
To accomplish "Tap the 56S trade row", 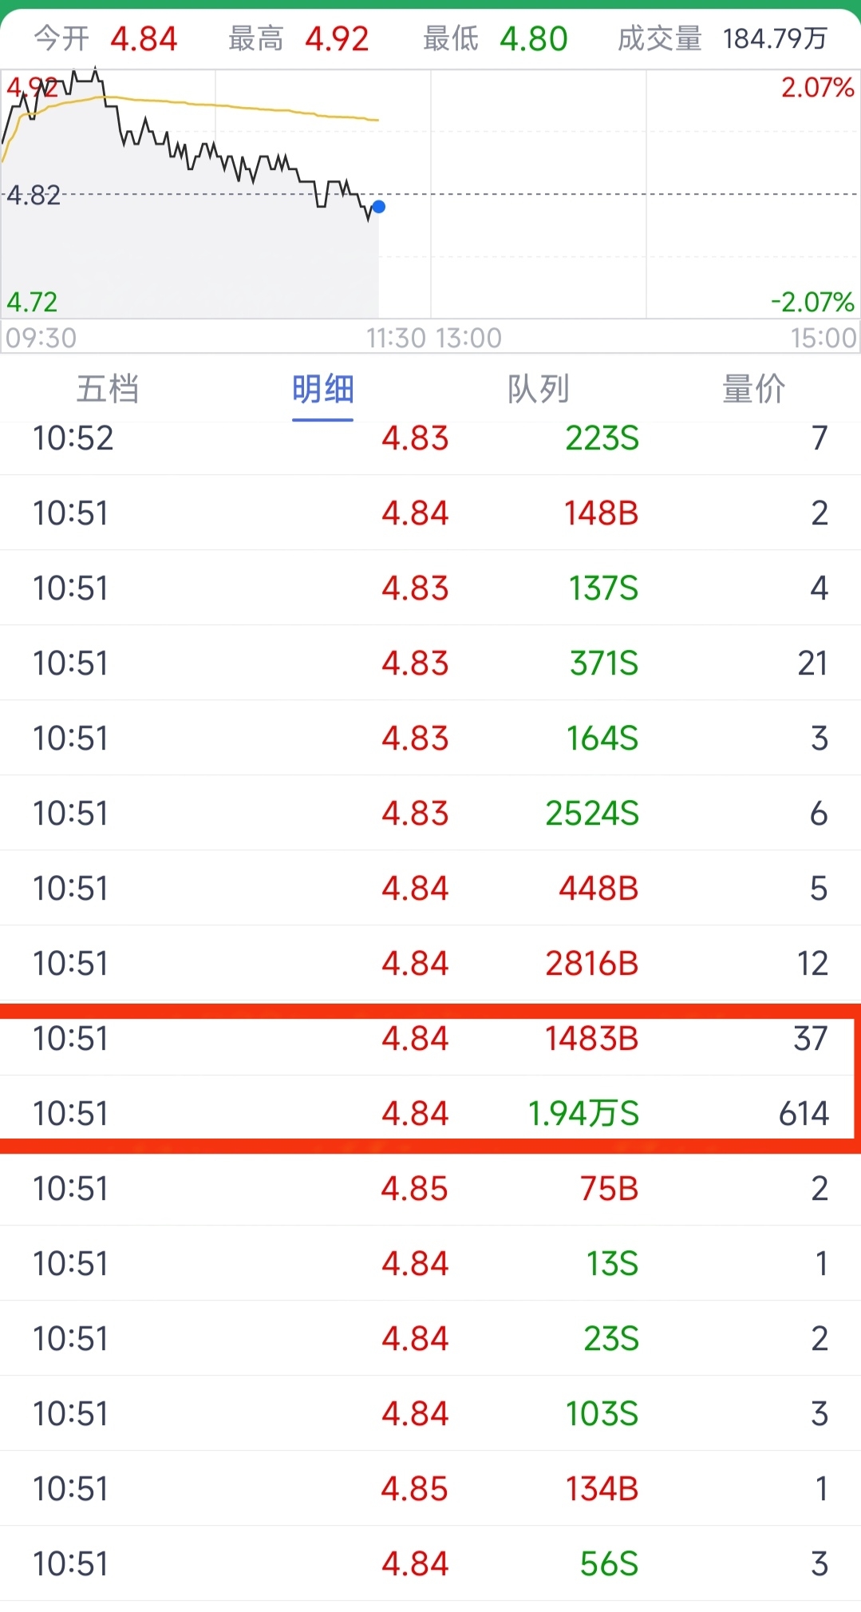I will click(431, 1563).
